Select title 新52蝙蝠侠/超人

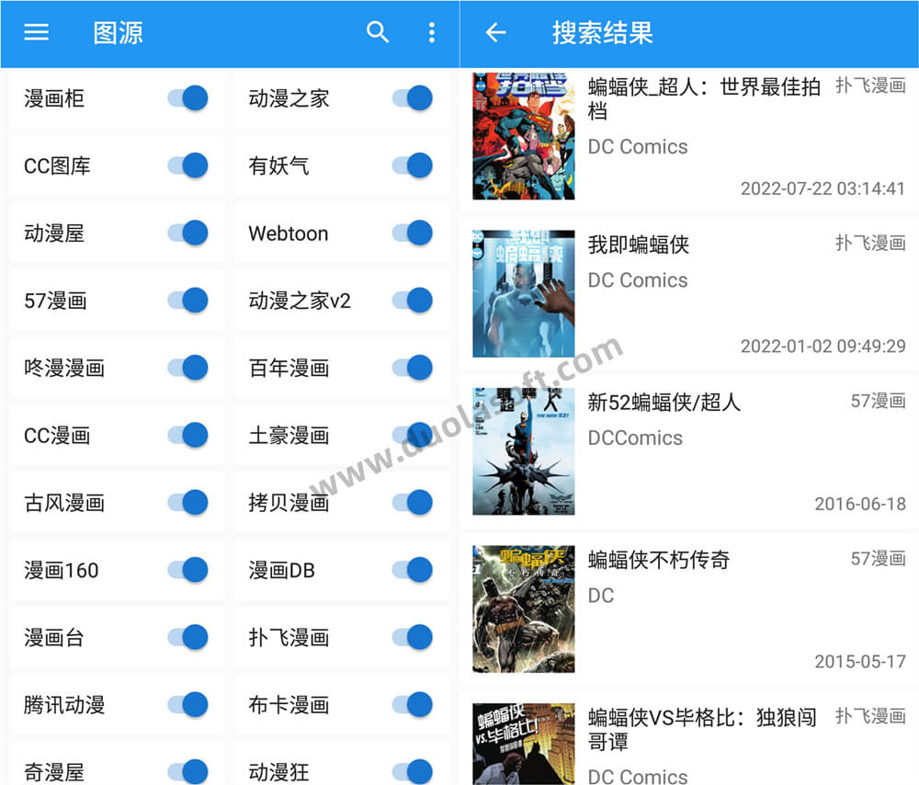[664, 403]
